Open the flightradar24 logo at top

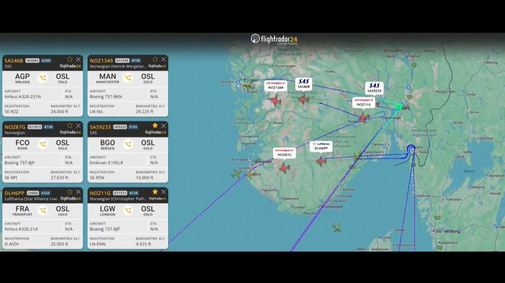pos(274,39)
